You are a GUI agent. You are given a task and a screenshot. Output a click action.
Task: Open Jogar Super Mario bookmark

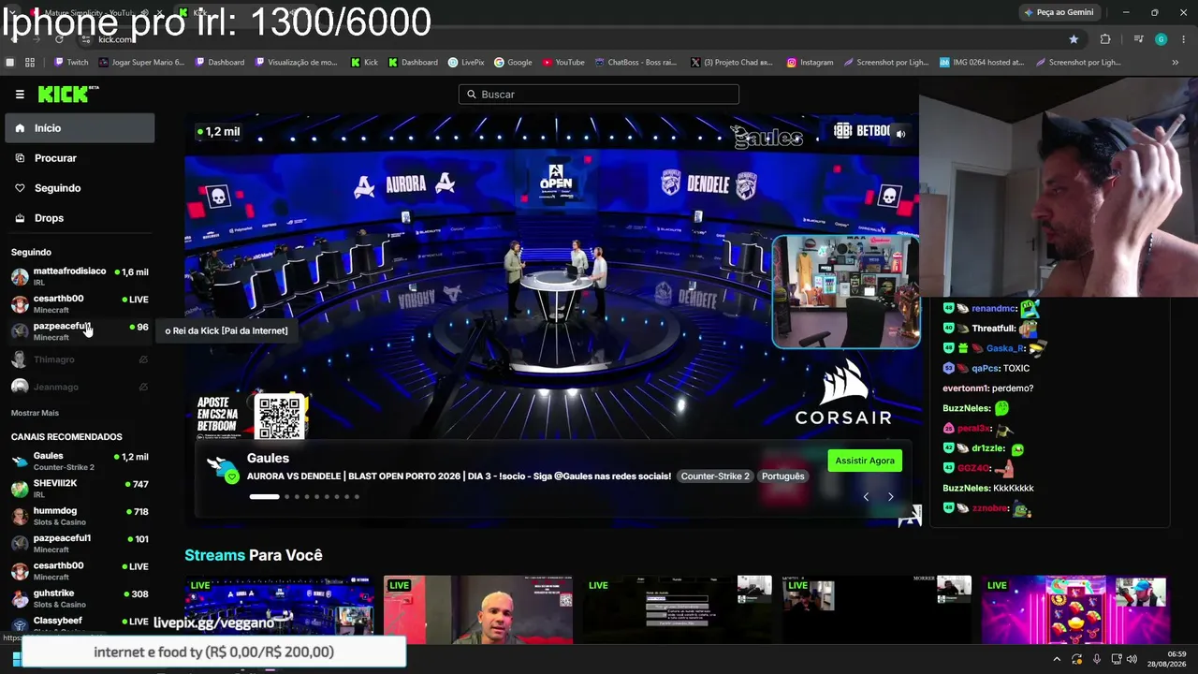click(x=141, y=63)
